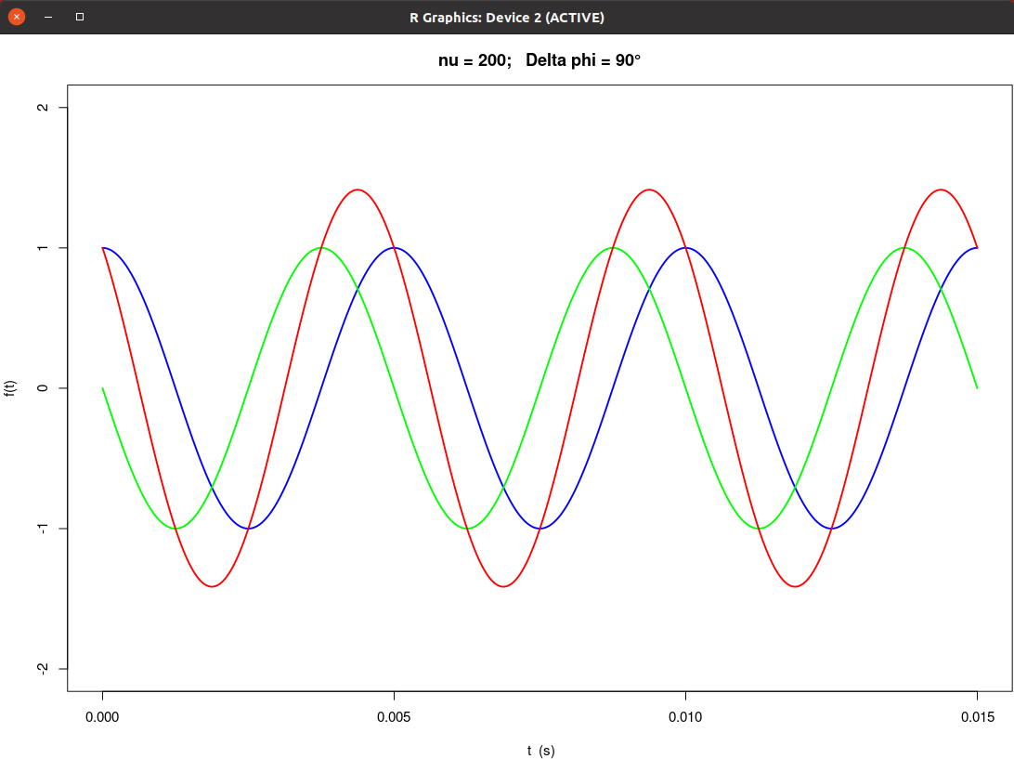Click the y-axis tick label 0
This screenshot has width=1014, height=759.
tap(43, 388)
